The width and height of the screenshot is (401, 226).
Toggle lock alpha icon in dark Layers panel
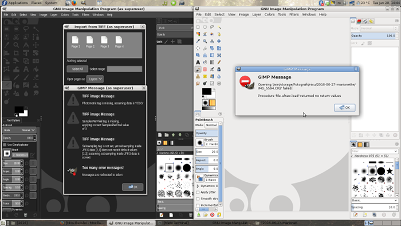tap(179, 41)
